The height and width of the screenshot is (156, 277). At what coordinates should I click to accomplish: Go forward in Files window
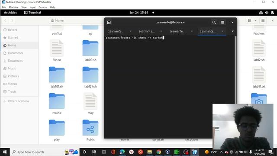click(12, 20)
